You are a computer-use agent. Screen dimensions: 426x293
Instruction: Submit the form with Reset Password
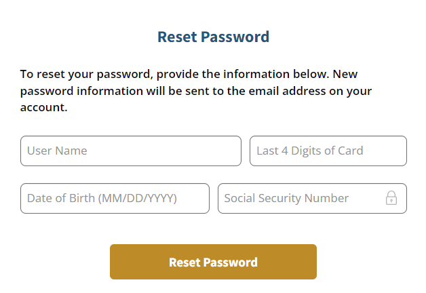(213, 262)
